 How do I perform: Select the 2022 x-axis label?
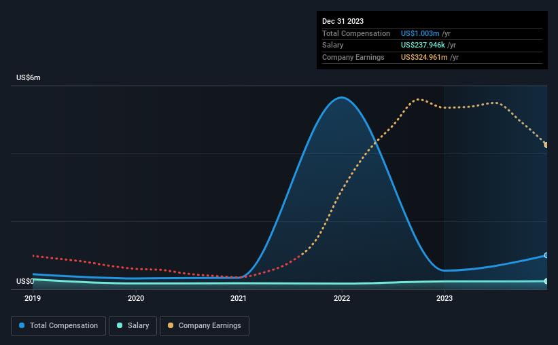342,298
